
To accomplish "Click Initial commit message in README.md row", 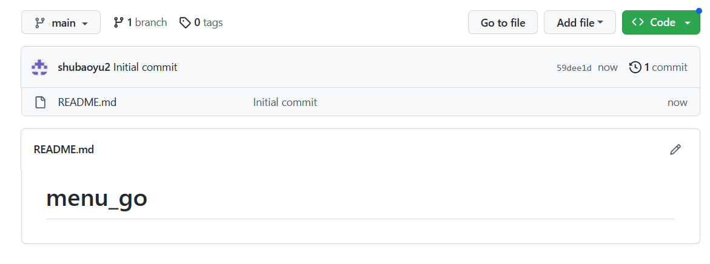I will point(285,102).
